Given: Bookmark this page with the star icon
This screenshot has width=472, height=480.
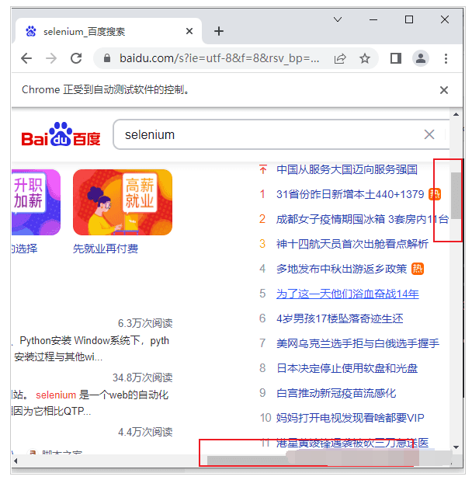Looking at the screenshot, I should [364, 58].
